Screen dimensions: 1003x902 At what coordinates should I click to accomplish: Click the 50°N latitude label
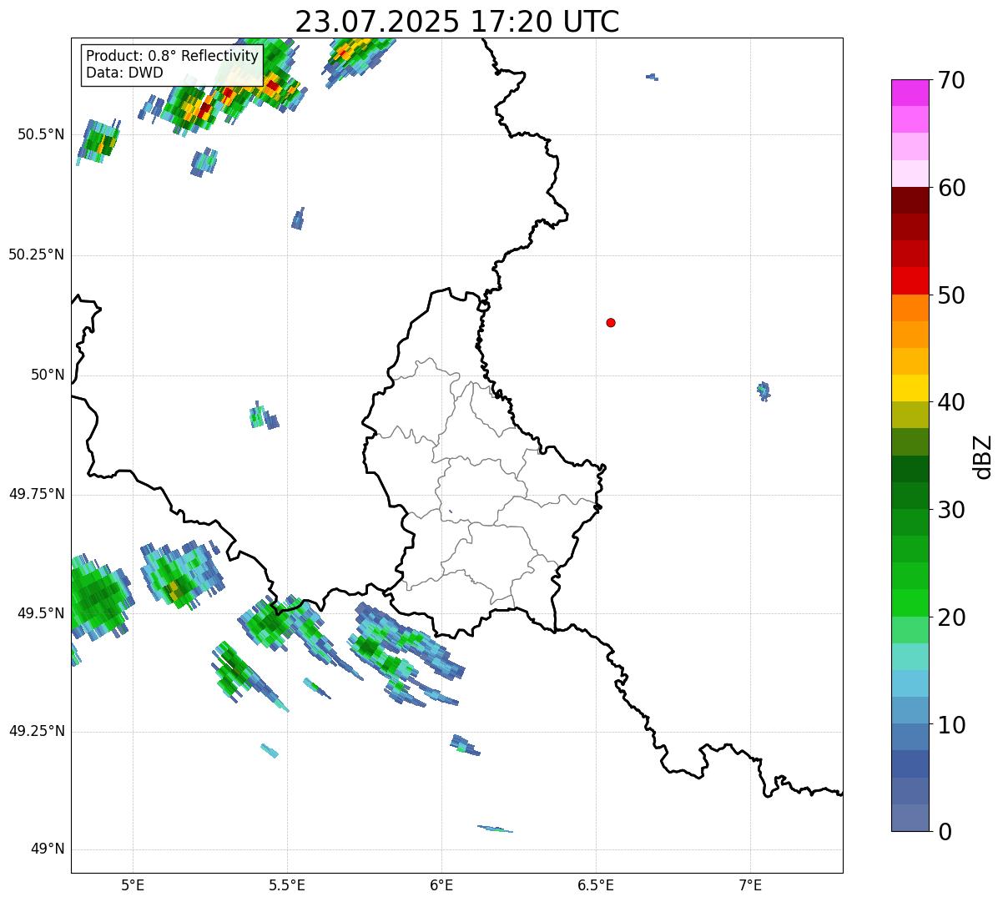pos(48,375)
